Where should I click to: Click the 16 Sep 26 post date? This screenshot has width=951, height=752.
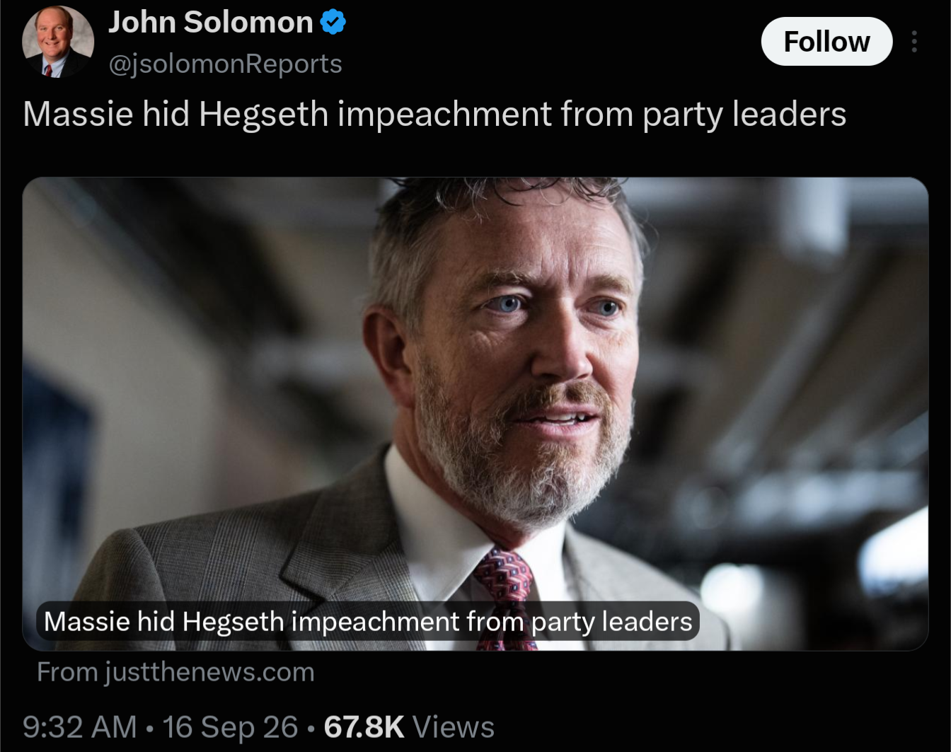coord(231,727)
